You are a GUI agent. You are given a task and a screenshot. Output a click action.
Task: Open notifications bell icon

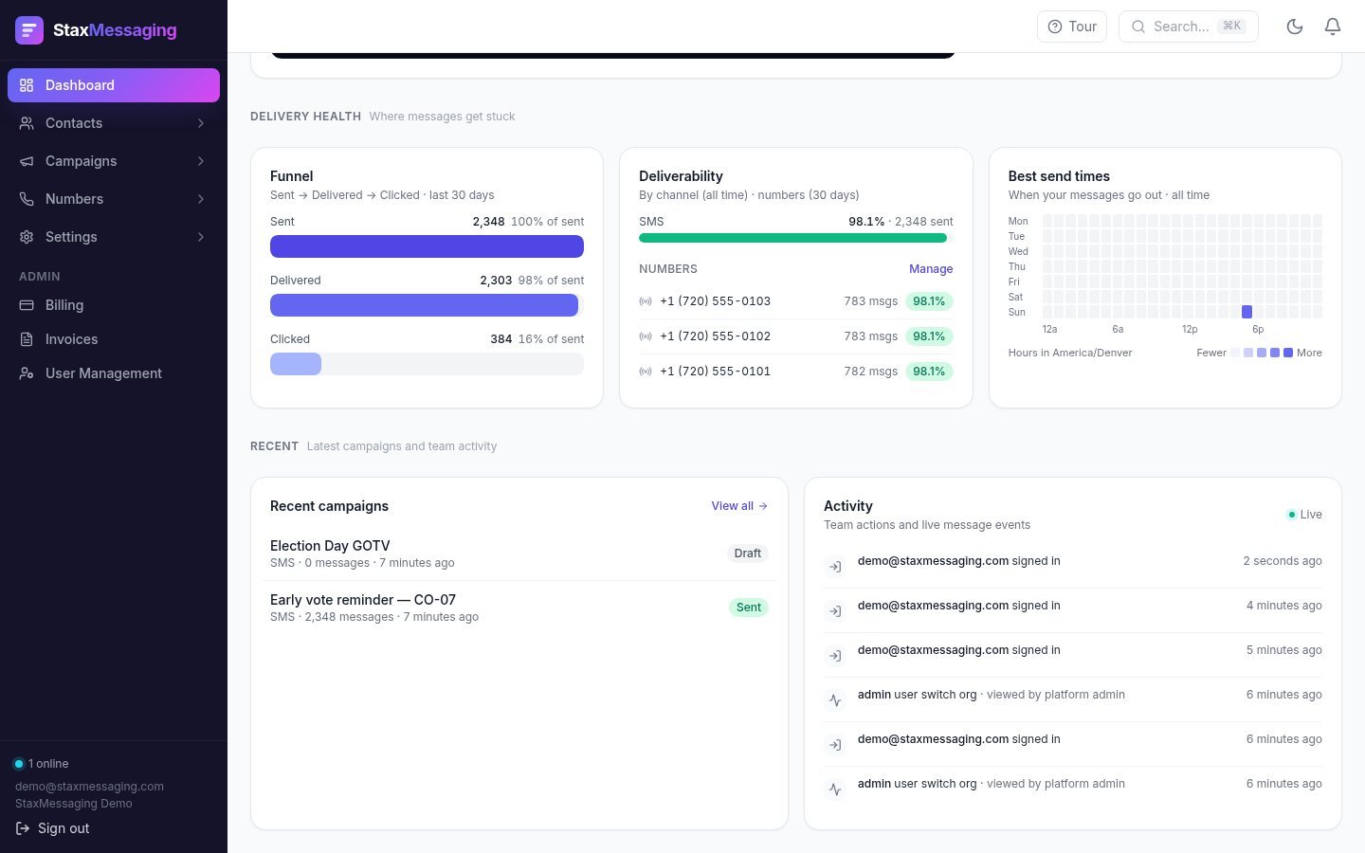1333,27
